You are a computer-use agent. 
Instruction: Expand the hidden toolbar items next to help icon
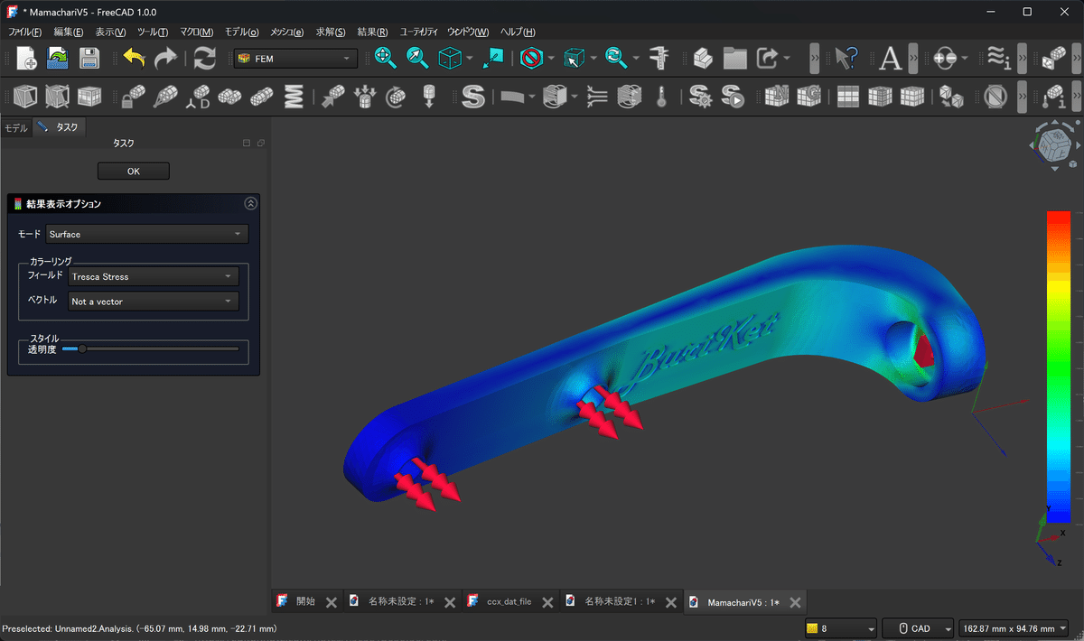click(x=815, y=59)
